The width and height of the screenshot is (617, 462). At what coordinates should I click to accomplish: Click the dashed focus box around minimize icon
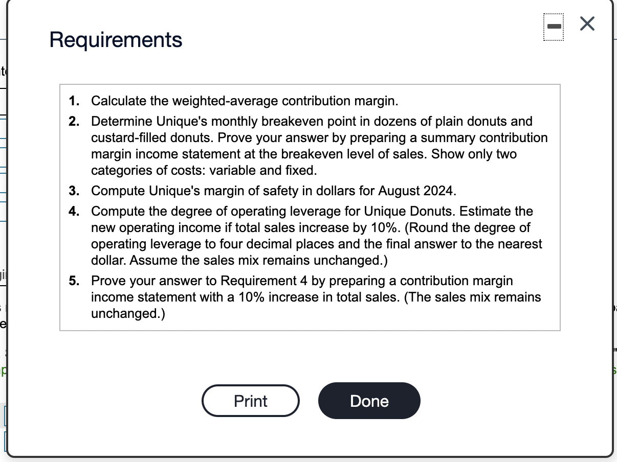point(553,27)
